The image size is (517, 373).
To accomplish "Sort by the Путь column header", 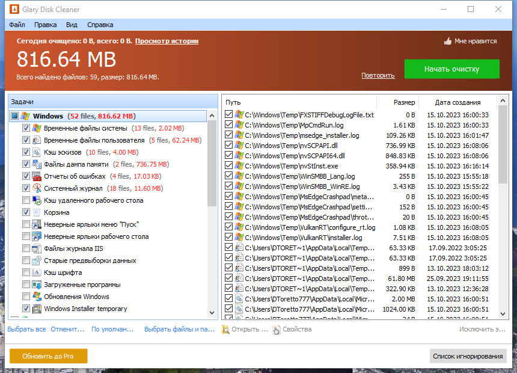I will click(x=299, y=102).
